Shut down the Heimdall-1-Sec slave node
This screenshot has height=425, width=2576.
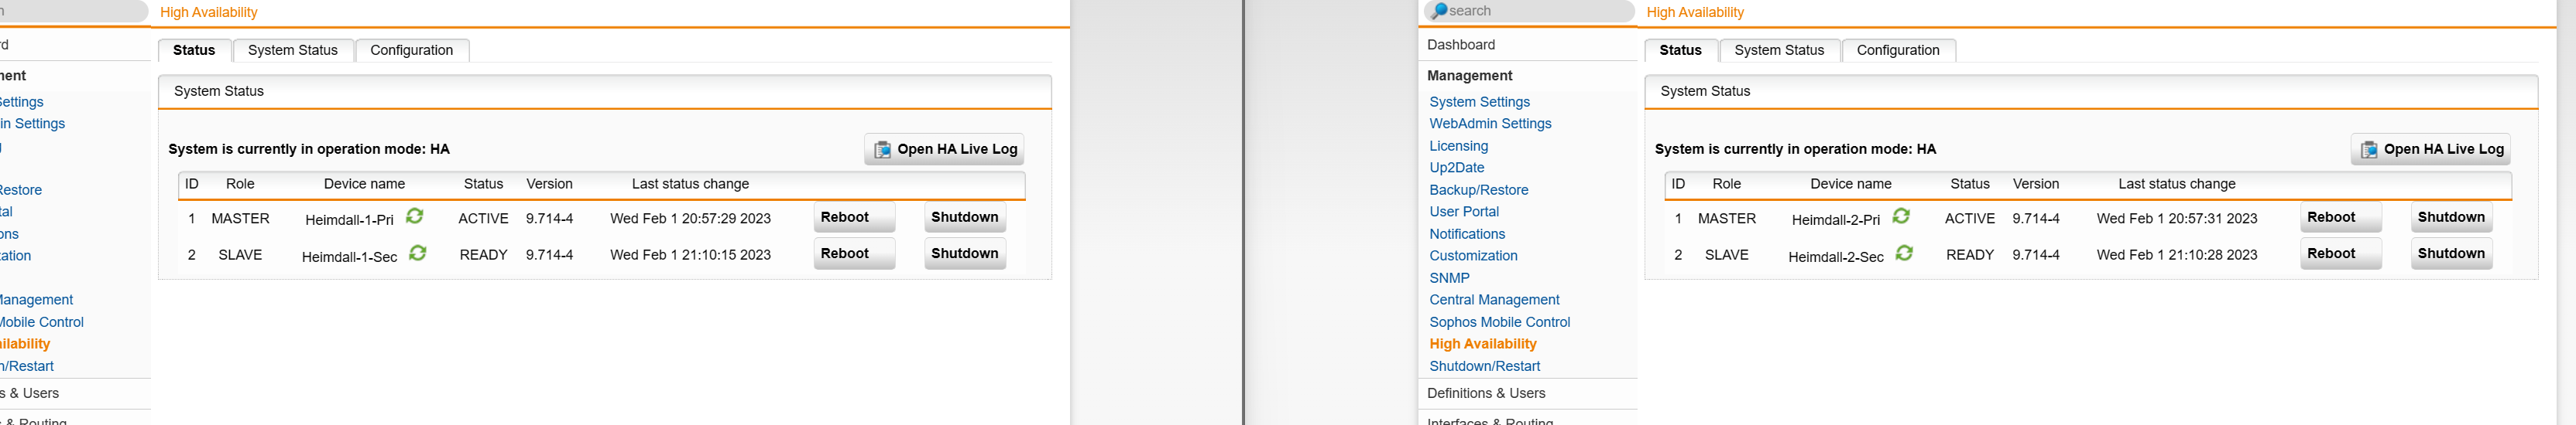tap(965, 253)
